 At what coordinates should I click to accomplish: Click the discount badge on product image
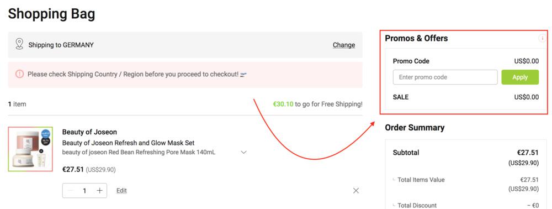tap(45, 141)
